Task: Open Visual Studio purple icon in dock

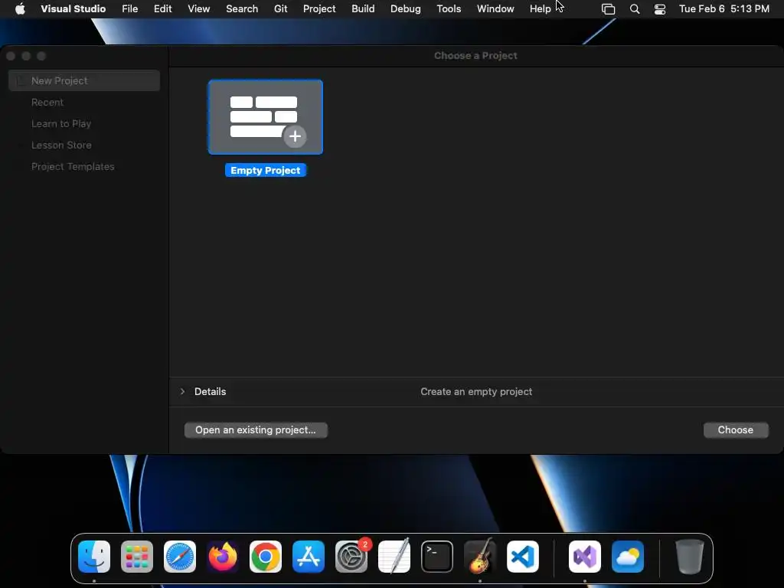Action: 585,557
